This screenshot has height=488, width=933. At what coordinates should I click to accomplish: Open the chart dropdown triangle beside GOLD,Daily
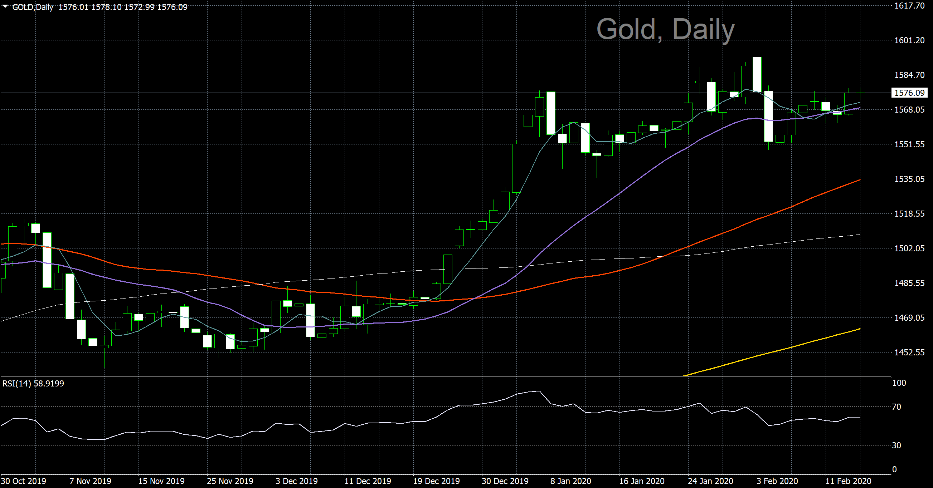(x=5, y=6)
